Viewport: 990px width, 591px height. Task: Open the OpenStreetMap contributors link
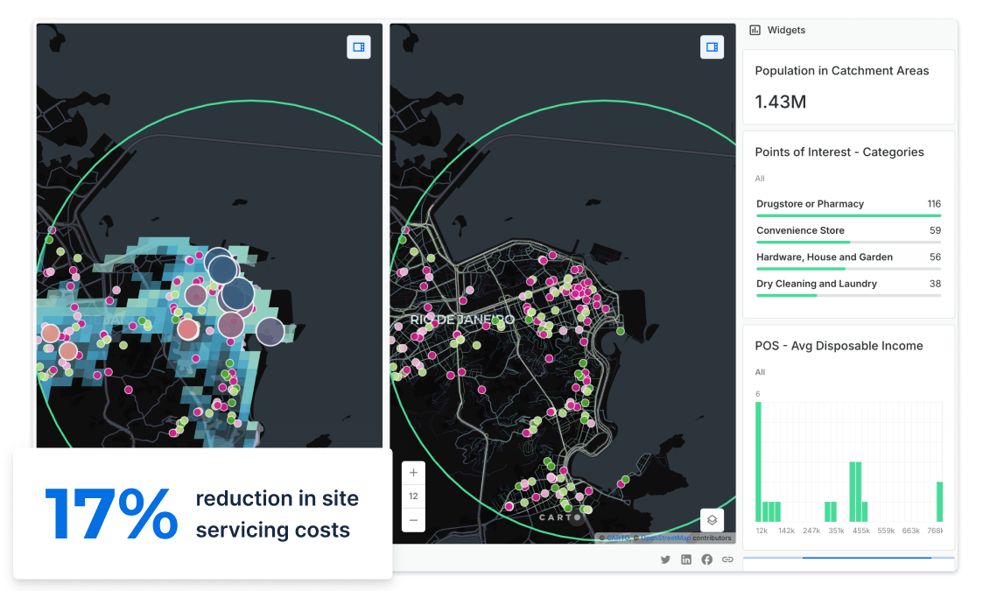point(667,538)
